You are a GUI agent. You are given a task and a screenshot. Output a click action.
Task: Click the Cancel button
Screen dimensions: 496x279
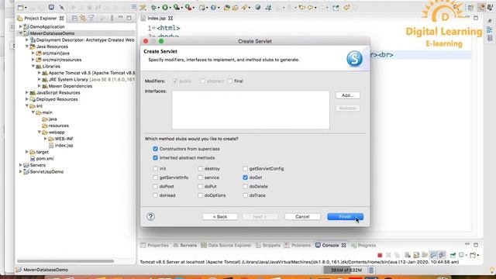coord(302,217)
